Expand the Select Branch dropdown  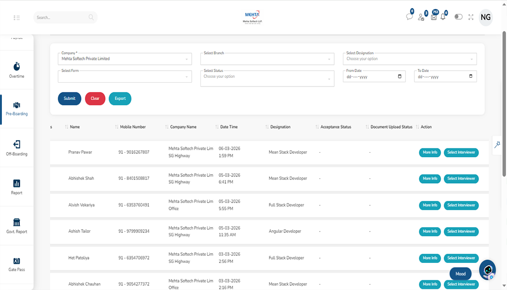point(267,59)
